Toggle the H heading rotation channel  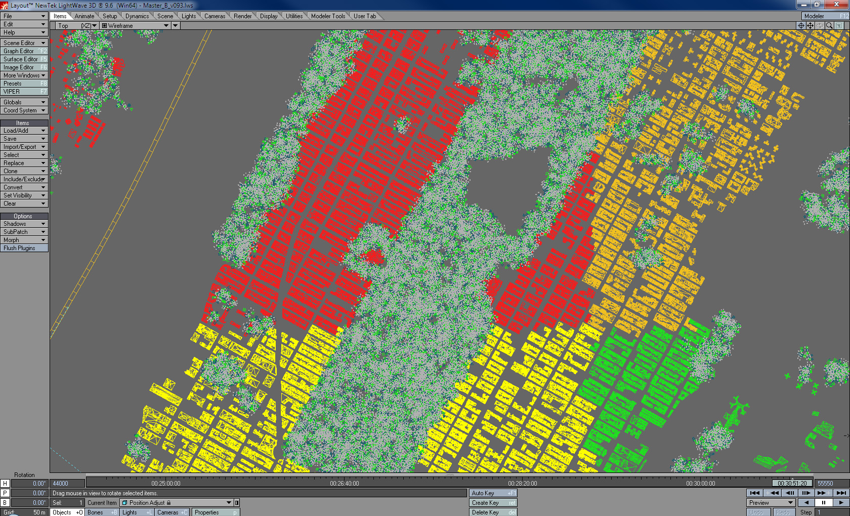(x=5, y=483)
